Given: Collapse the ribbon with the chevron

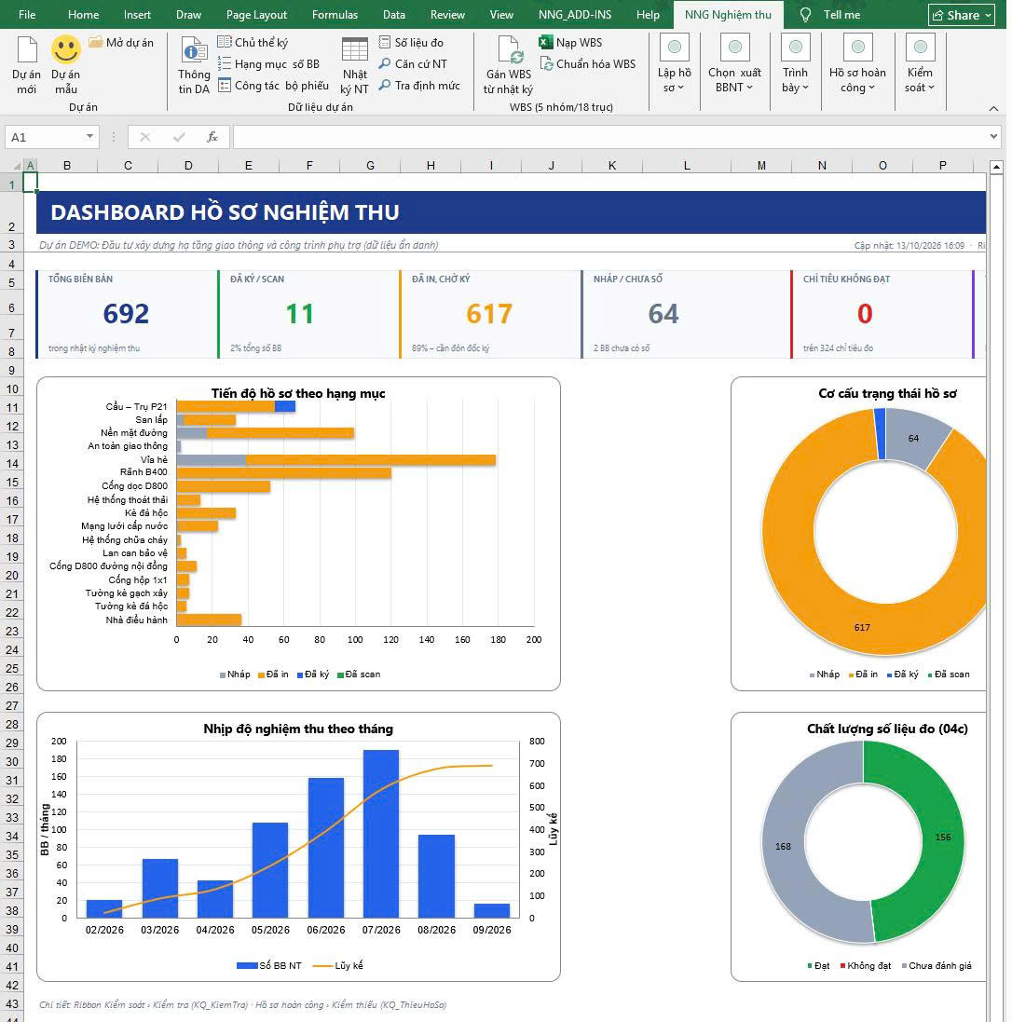Looking at the screenshot, I should [x=993, y=109].
